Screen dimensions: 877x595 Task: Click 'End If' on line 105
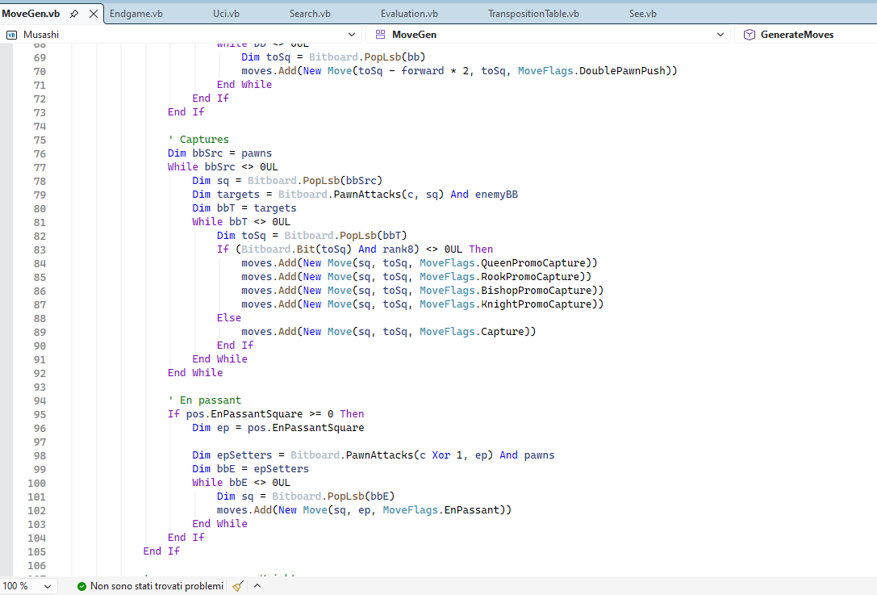(161, 551)
